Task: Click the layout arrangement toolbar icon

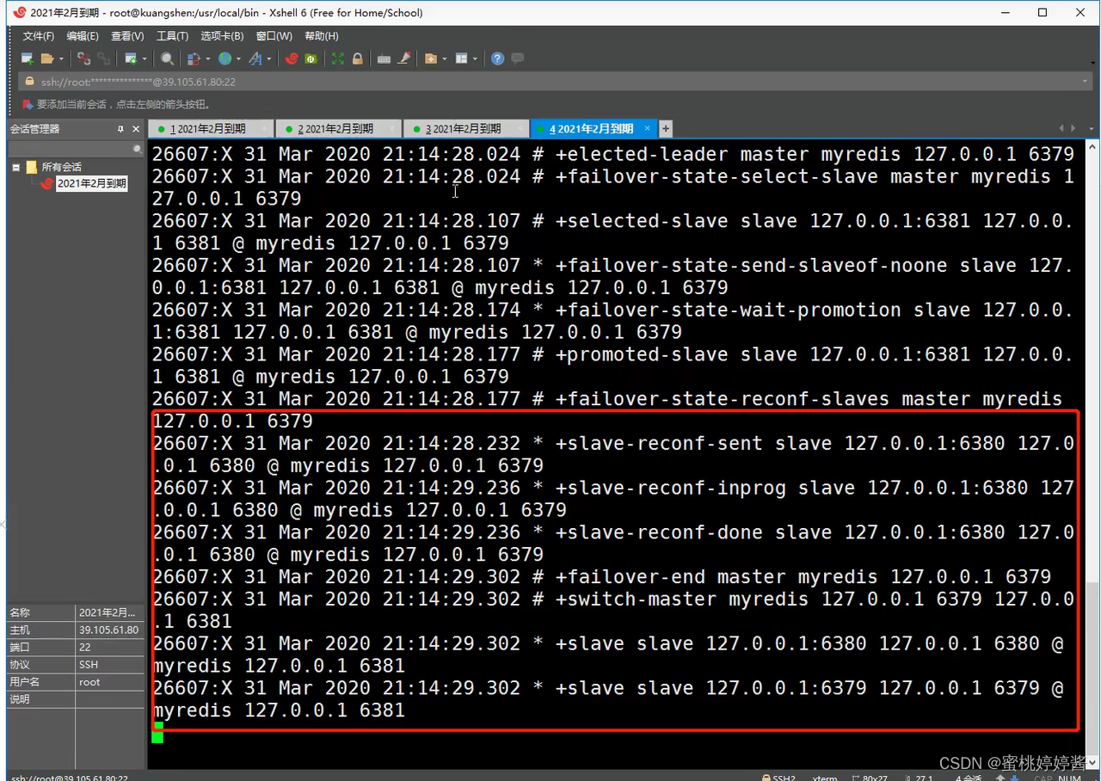Action: pos(461,58)
